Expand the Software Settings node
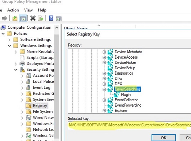 pos(10,40)
